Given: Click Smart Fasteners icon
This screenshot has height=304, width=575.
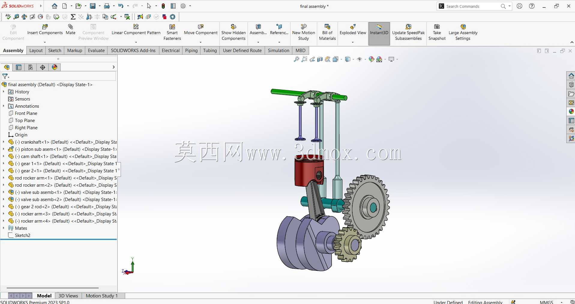Looking at the screenshot, I should pos(172,27).
